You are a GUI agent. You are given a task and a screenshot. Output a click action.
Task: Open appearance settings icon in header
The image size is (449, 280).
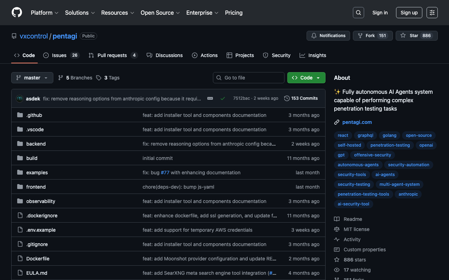(432, 13)
